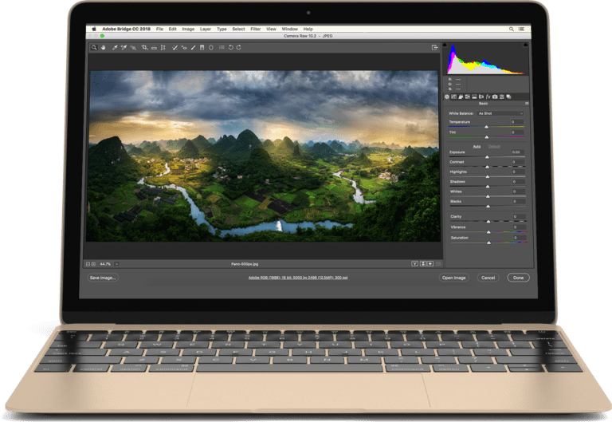Select the Adjustment Brush tool
Image resolution: width=612 pixels, height=422 pixels.
193,47
